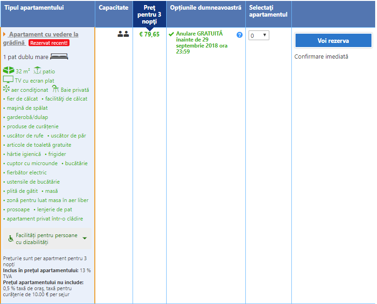The image size is (377, 304).
Task: Click the room size 32 m² icon
Action: (8, 71)
